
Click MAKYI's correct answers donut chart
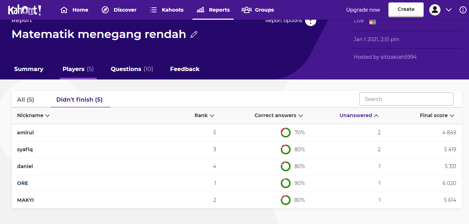[286, 200]
